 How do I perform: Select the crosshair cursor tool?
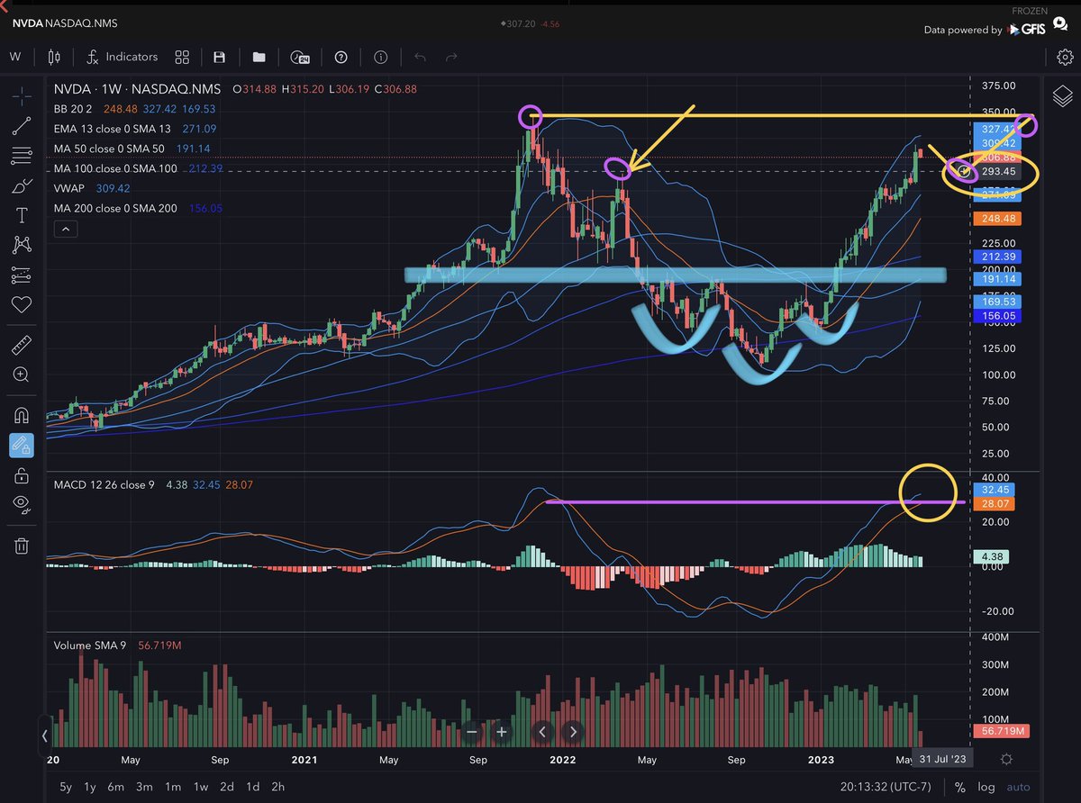tap(22, 95)
